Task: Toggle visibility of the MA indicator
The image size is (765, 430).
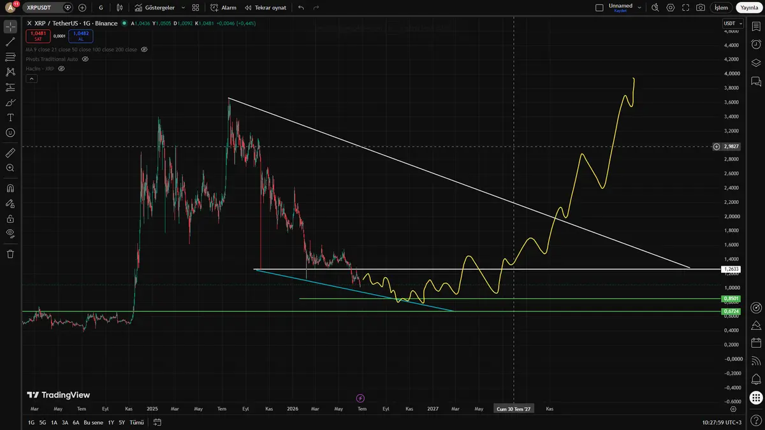Action: pos(144,49)
